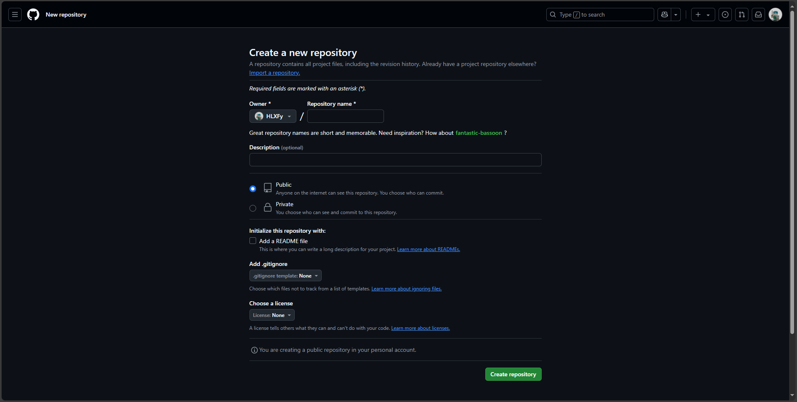Open the License selection dropdown
797x402 pixels.
[x=272, y=315]
